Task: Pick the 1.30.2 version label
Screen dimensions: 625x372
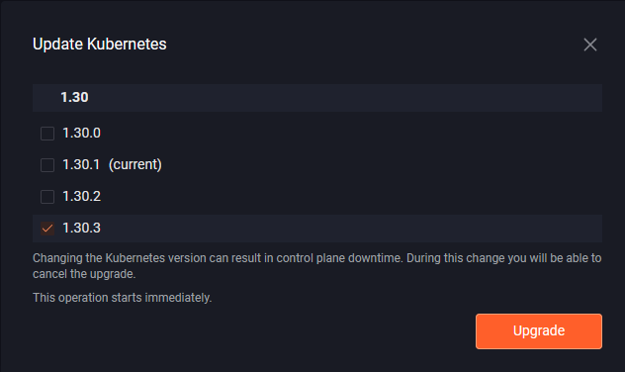Action: click(x=81, y=197)
